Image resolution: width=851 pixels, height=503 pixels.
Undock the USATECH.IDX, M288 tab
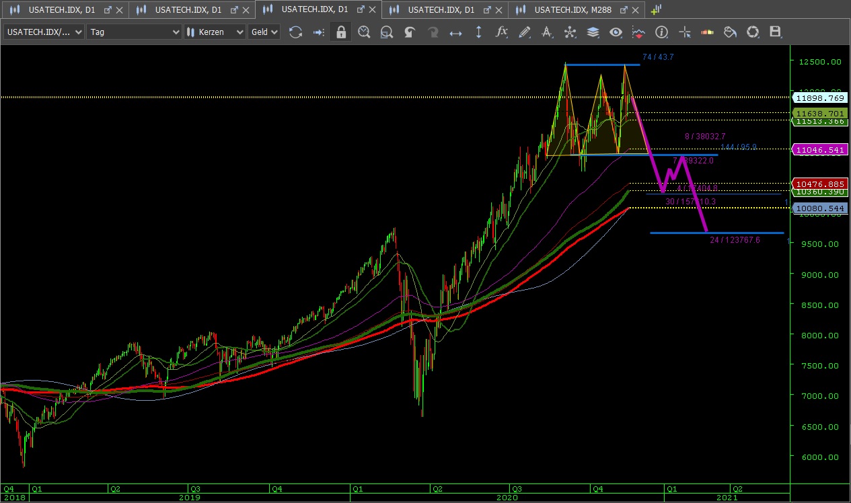coord(623,9)
